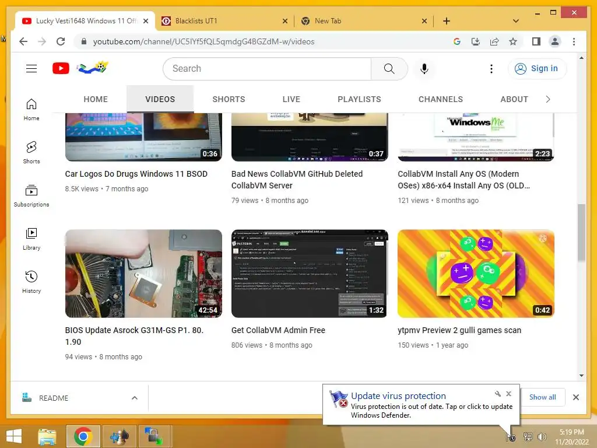The height and width of the screenshot is (448, 597).
Task: Click title Get CollabVM Admin Free
Action: (278, 330)
